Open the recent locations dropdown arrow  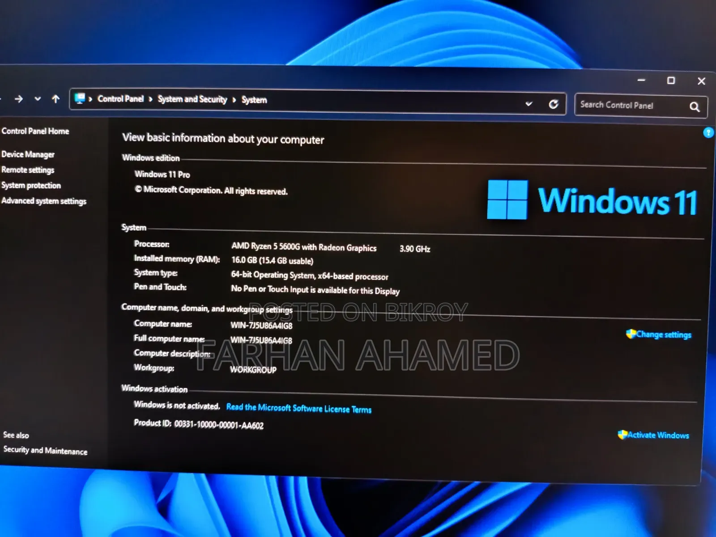[x=38, y=99]
